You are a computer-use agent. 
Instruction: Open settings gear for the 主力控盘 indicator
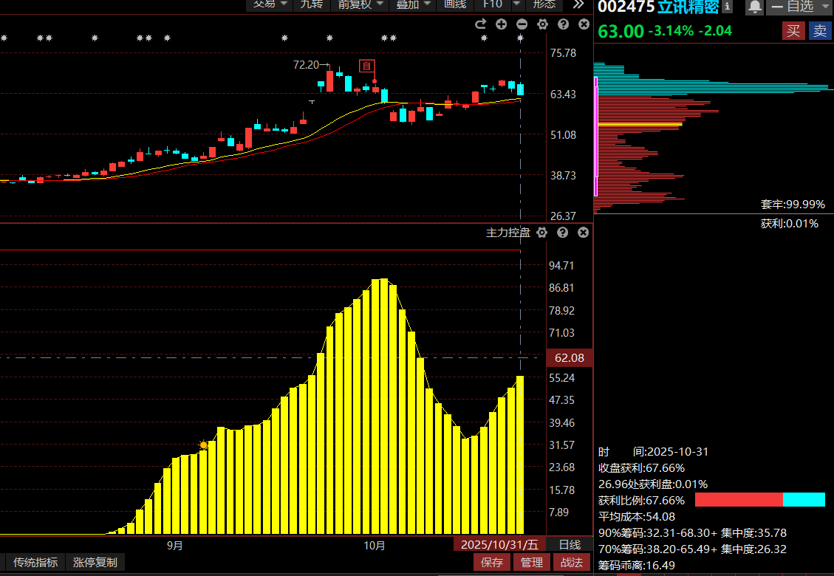(x=541, y=233)
